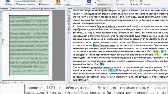Click the underlined word Реаль-дель-Монте
The width and height of the screenshot is (168, 94).
pos(107,26)
